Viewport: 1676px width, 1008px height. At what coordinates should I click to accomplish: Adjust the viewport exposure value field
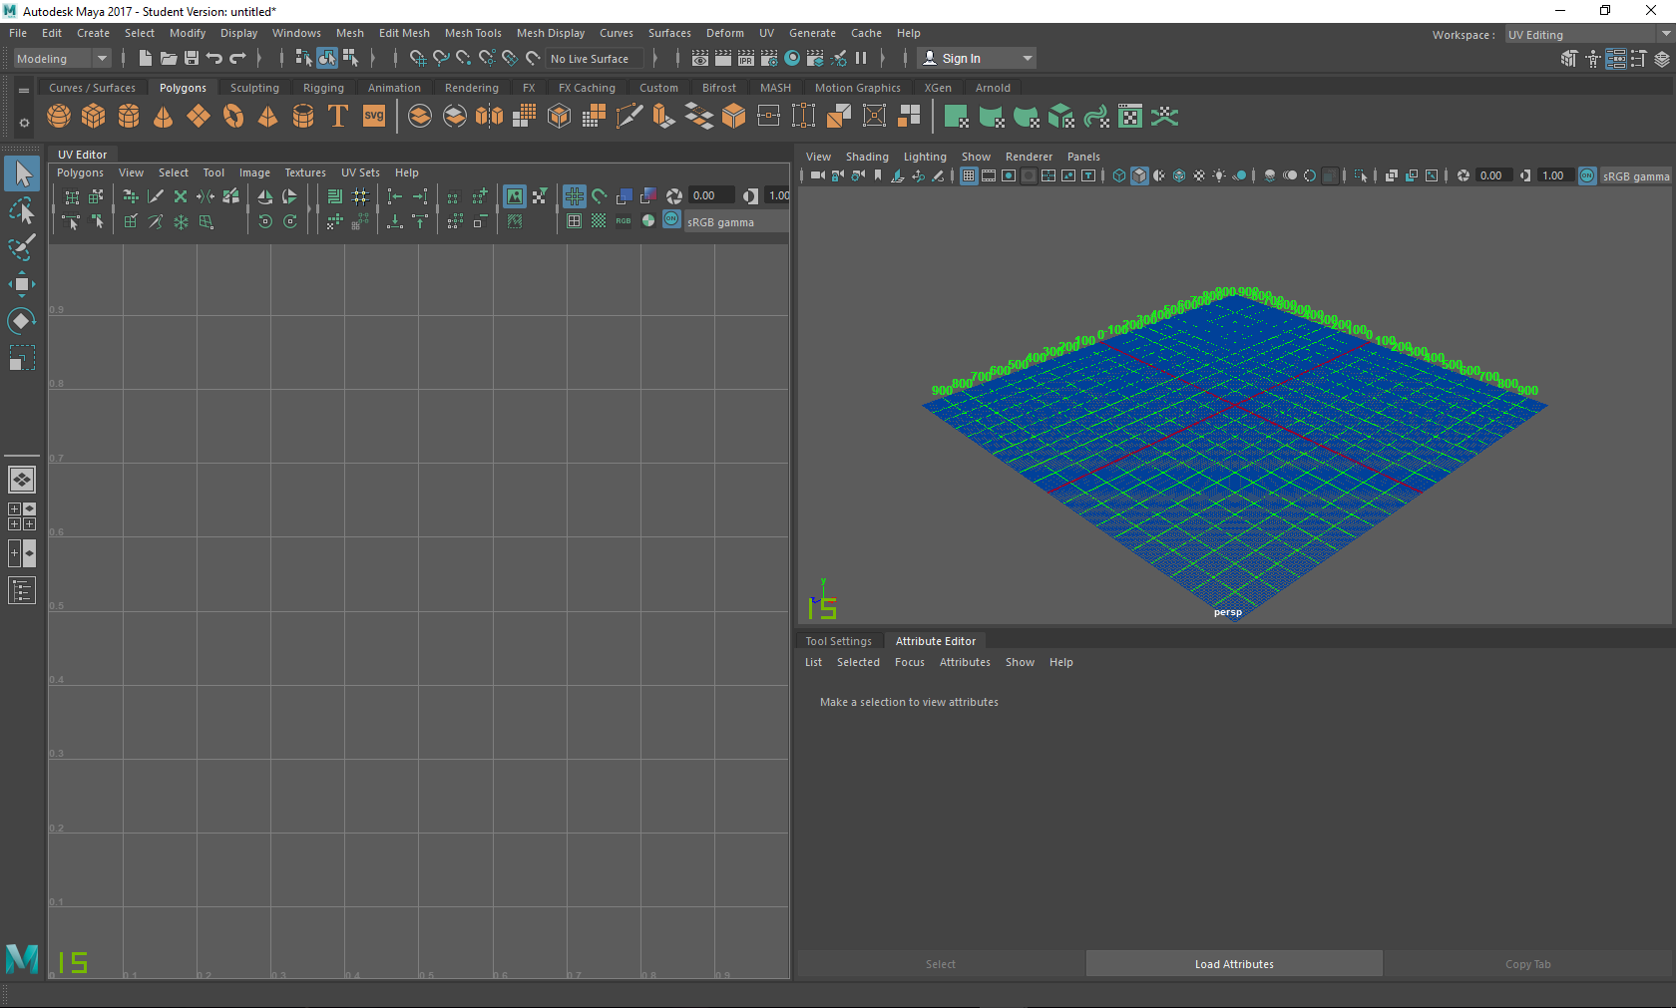pyautogui.click(x=1493, y=175)
